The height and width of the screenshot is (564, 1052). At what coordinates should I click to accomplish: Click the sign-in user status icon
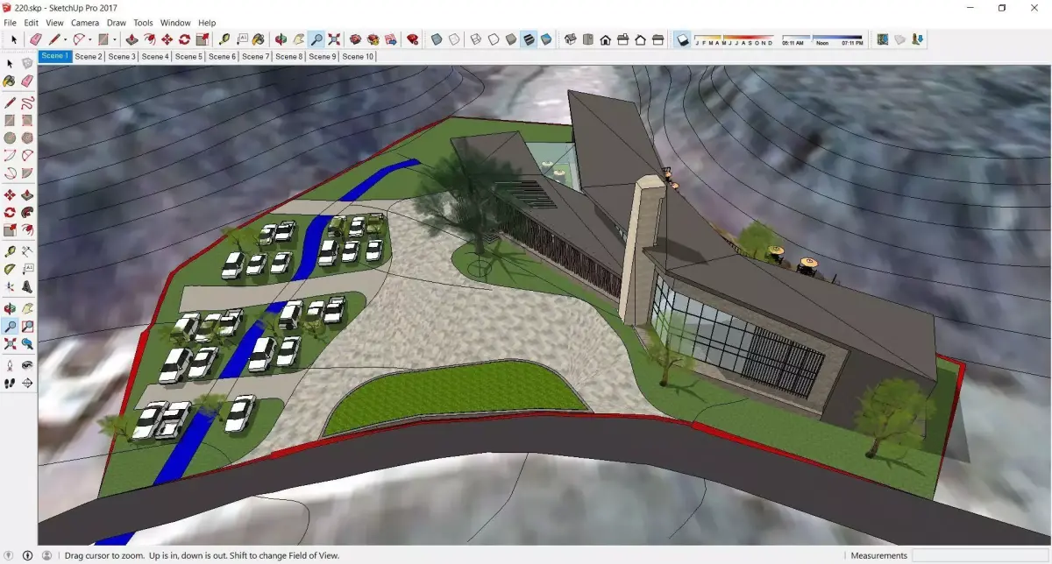(x=46, y=555)
